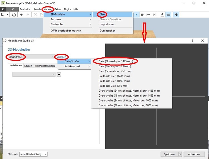Open the arrow next to Speichern
The image size is (209, 159).
click(x=180, y=154)
